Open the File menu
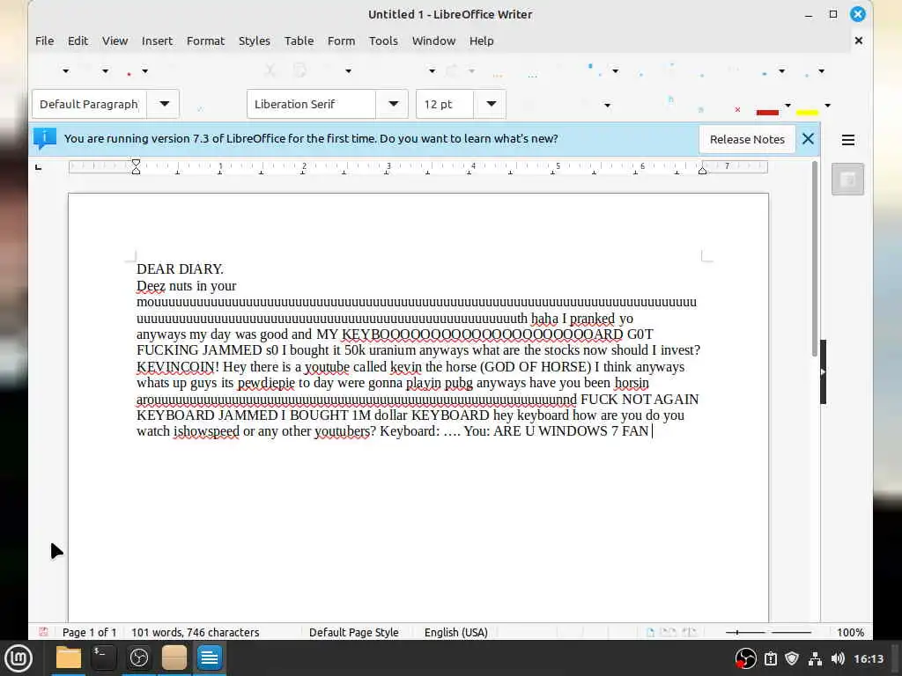The width and height of the screenshot is (902, 676). pyautogui.click(x=44, y=40)
